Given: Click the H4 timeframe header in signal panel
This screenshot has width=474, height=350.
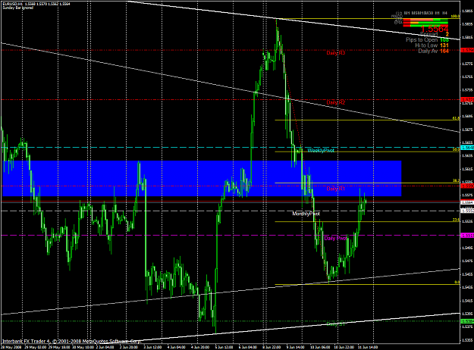Looking at the screenshot, I should [444, 13].
